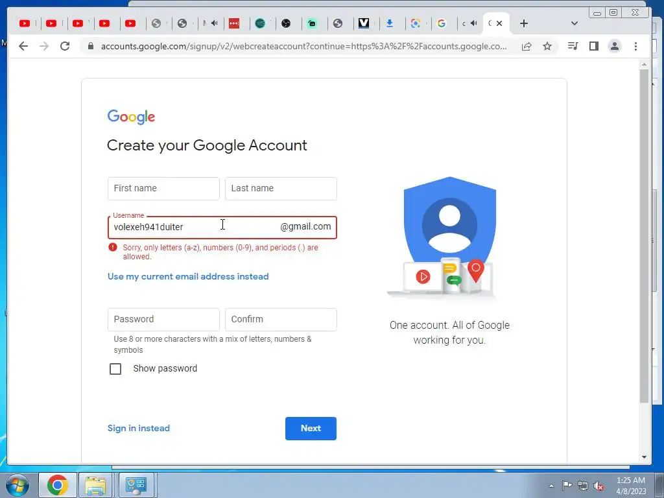Click the 'Sign in instead' link
Screen dimensions: 664x498
[x=139, y=428]
